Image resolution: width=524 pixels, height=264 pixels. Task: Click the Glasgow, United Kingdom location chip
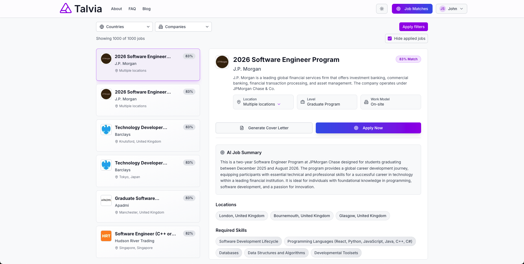[x=363, y=216]
